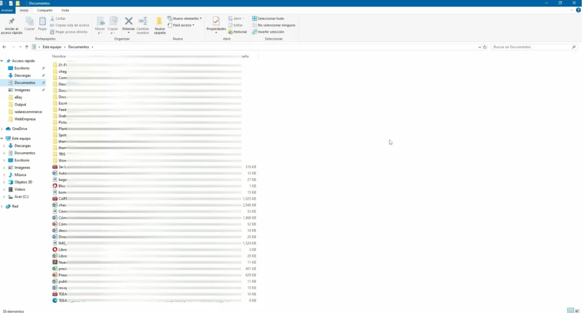Switch to the Inicio tab
This screenshot has width=583, height=313.
[x=24, y=10]
